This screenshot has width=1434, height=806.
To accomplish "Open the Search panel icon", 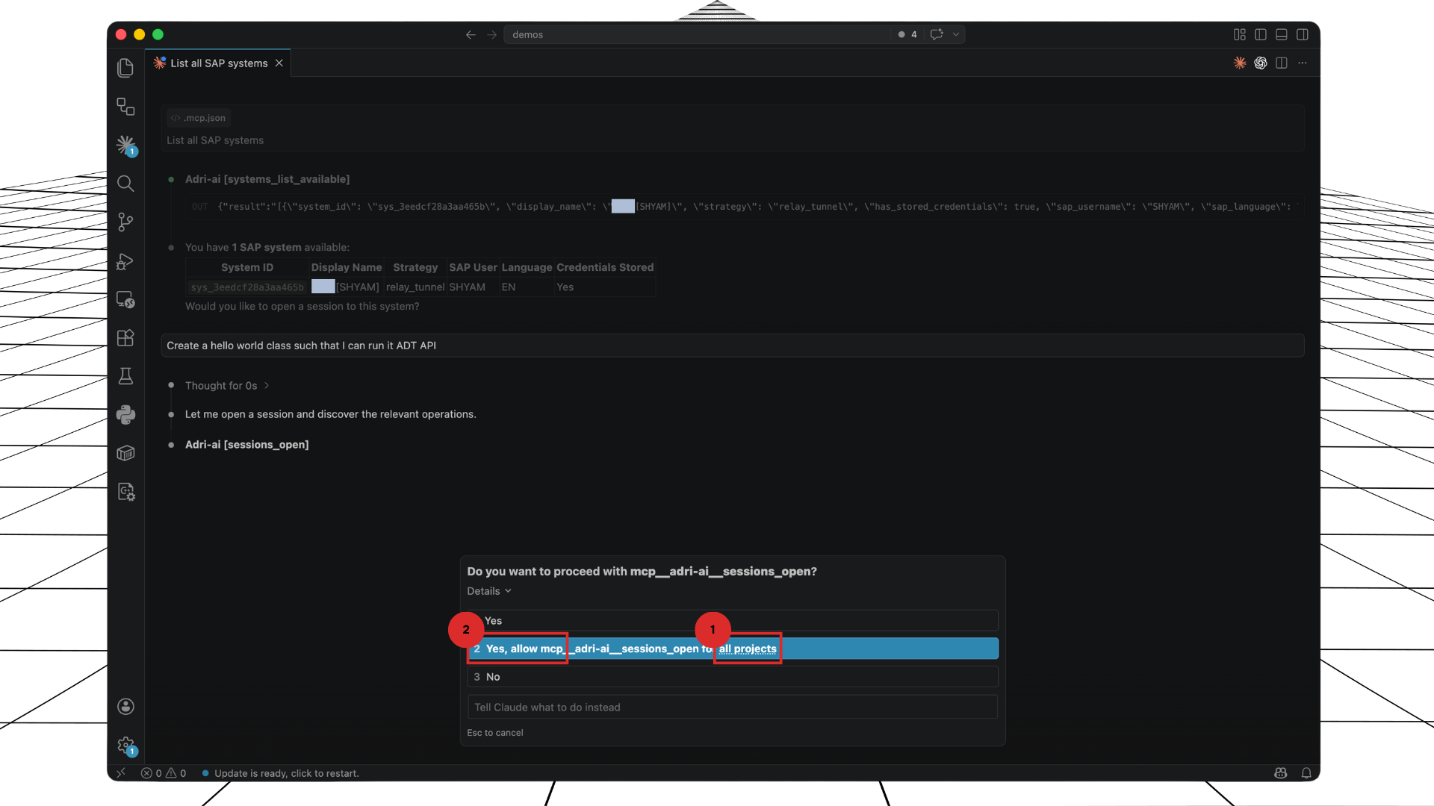I will (125, 184).
